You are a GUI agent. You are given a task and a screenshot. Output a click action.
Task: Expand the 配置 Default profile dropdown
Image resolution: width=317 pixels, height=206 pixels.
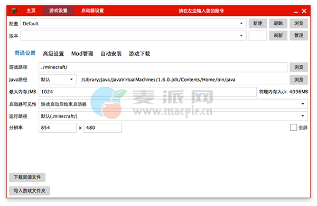(241, 24)
